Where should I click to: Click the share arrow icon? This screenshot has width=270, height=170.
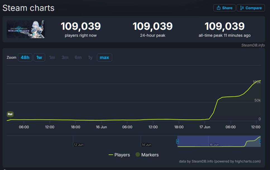219,8
